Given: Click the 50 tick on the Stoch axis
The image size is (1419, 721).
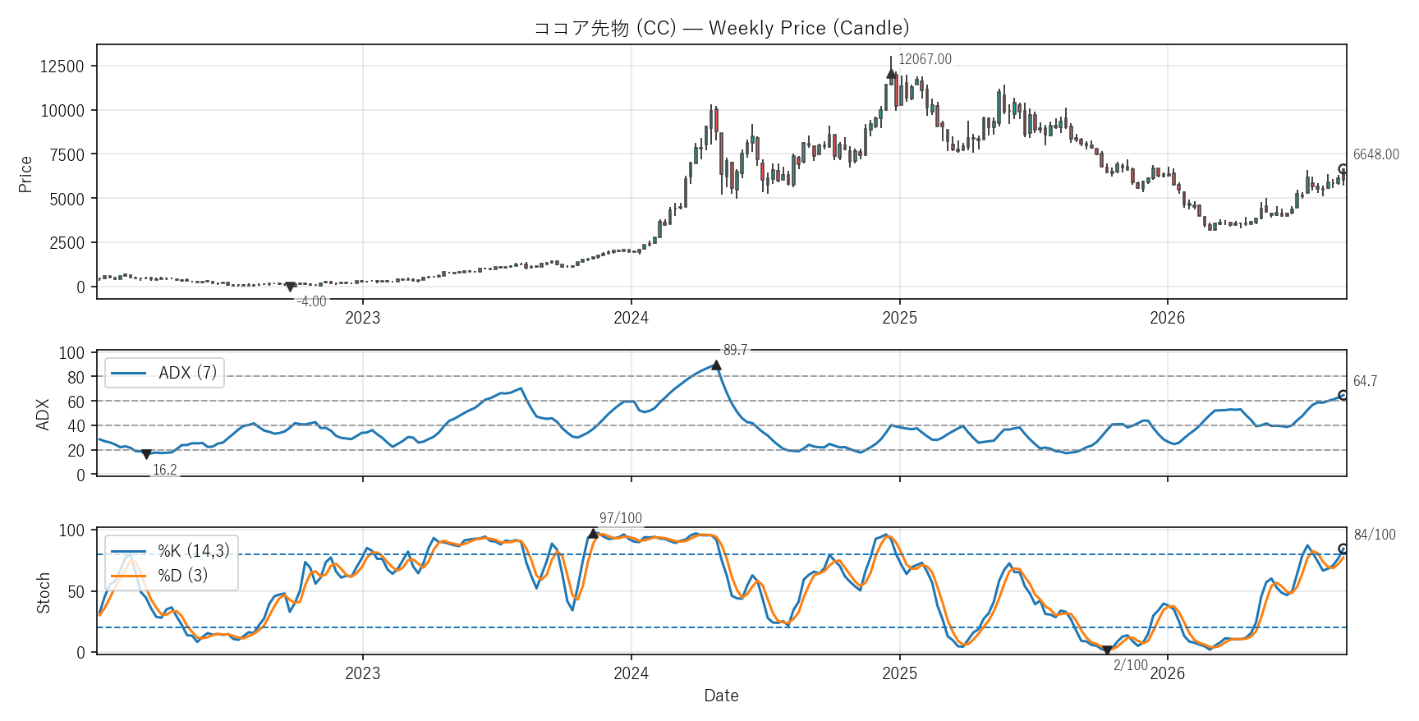Looking at the screenshot, I should coord(76,592).
